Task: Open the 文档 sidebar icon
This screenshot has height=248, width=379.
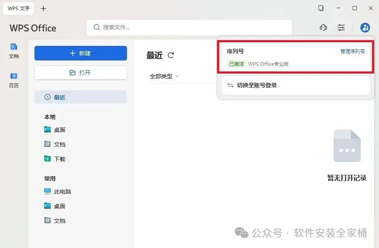Action: 14,51
